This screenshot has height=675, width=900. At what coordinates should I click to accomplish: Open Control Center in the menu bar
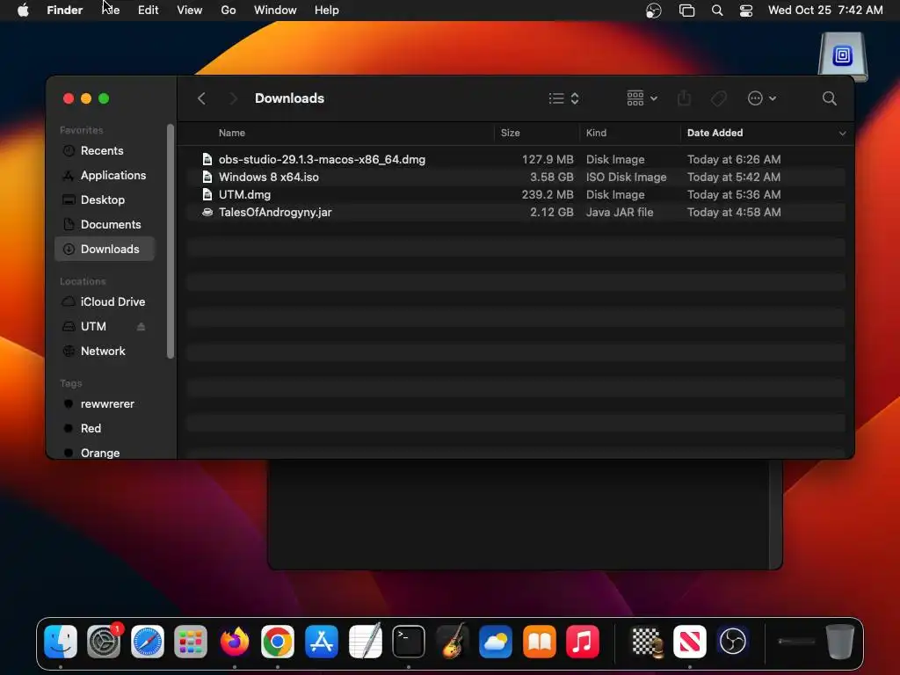[745, 11]
